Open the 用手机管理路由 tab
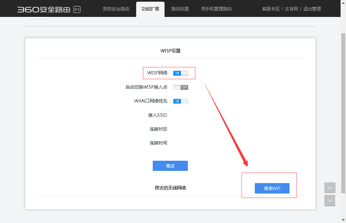The image size is (346, 223). (x=216, y=9)
